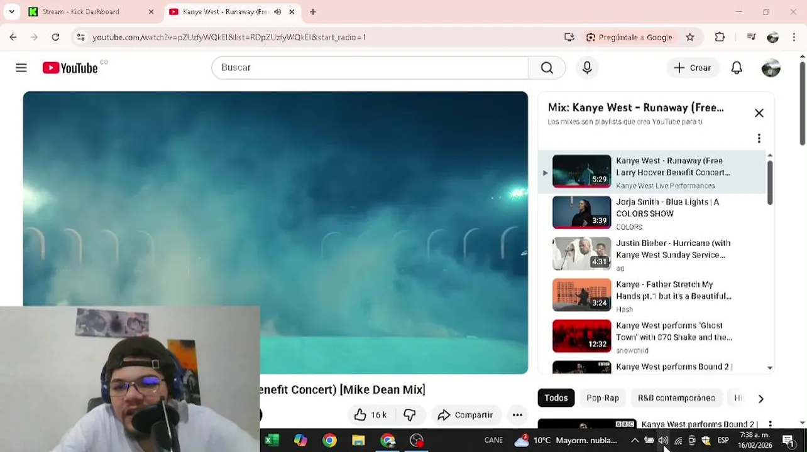Open Copilot from the taskbar

[300, 440]
